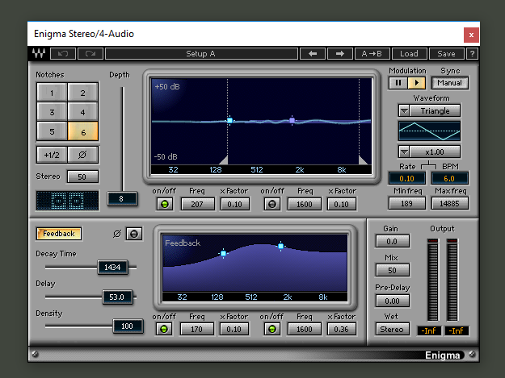Open the Waveform dropdown arrow
This screenshot has height=378, width=505.
pos(404,111)
